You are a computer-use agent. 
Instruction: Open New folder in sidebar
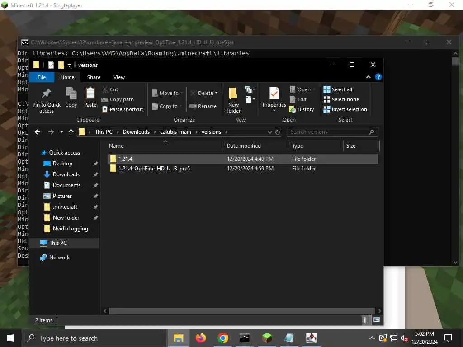(x=66, y=218)
